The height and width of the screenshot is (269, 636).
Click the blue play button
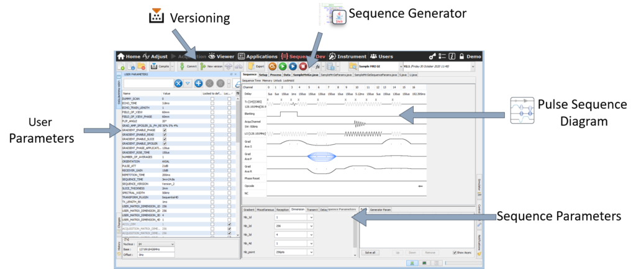(x=293, y=66)
